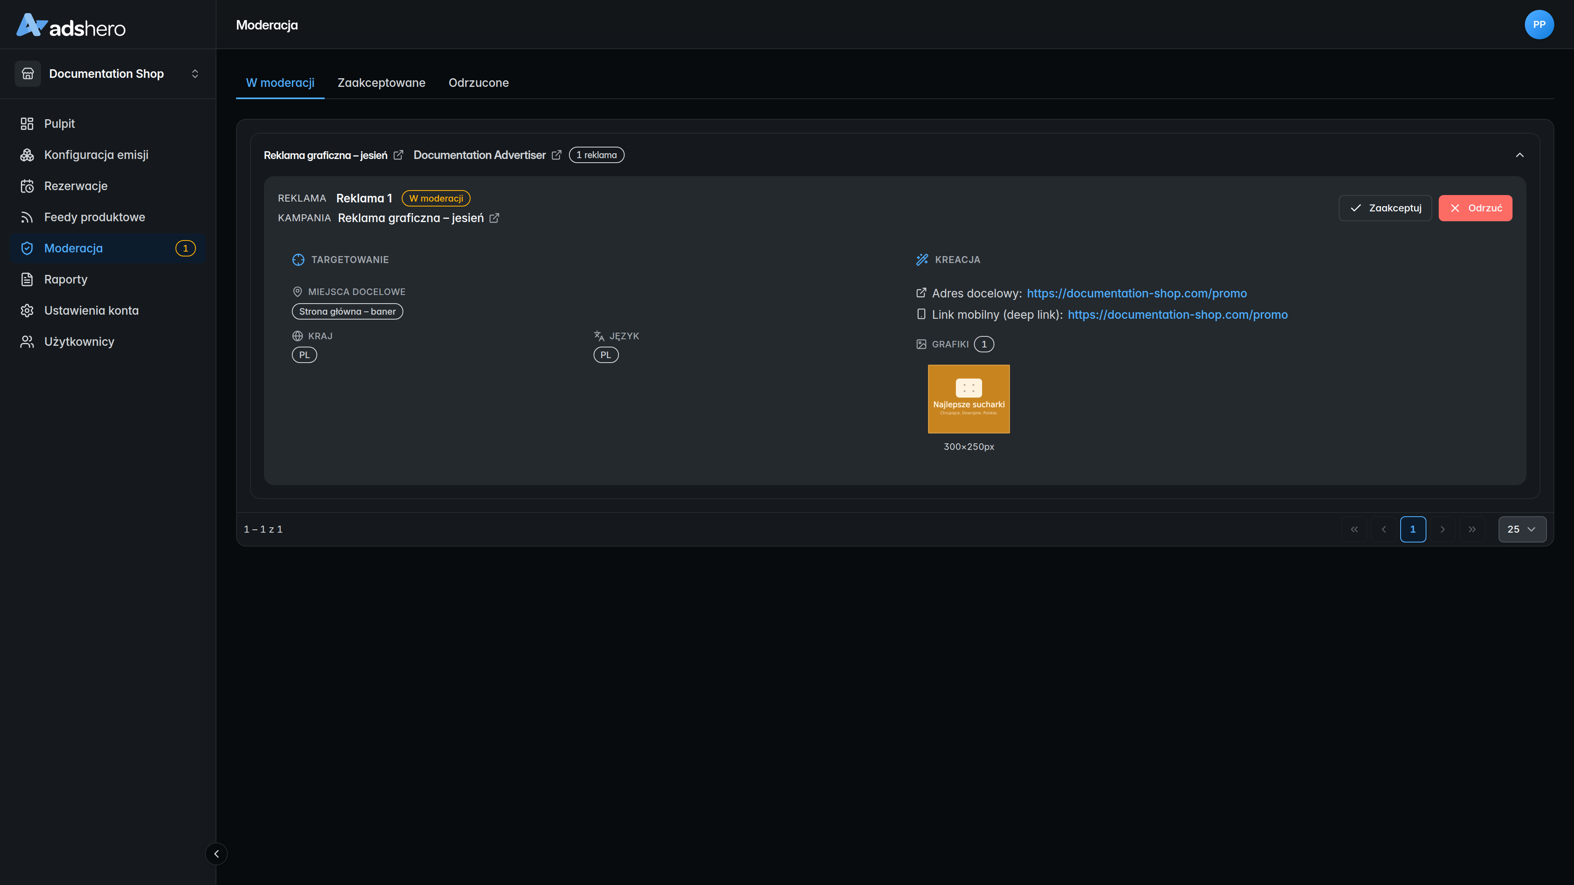Click external link icon beside header campaign name
The width and height of the screenshot is (1574, 885).
(398, 155)
